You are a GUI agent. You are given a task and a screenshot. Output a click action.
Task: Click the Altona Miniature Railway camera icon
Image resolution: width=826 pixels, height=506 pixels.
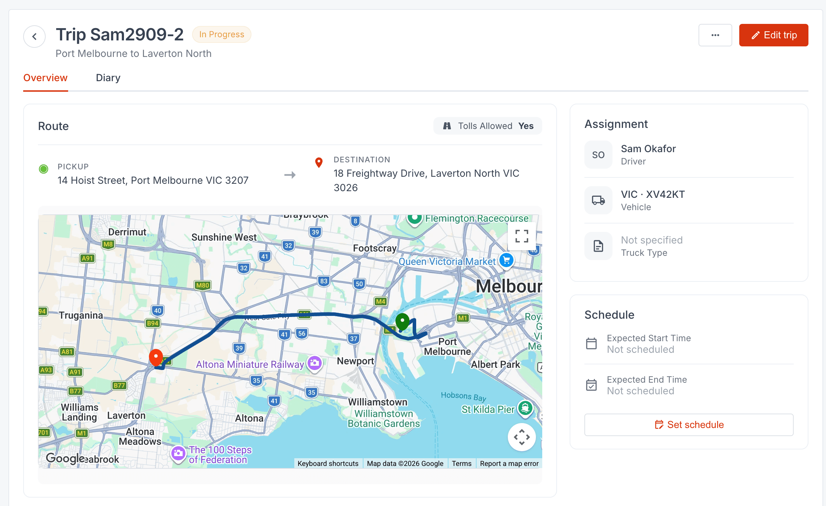click(x=315, y=363)
